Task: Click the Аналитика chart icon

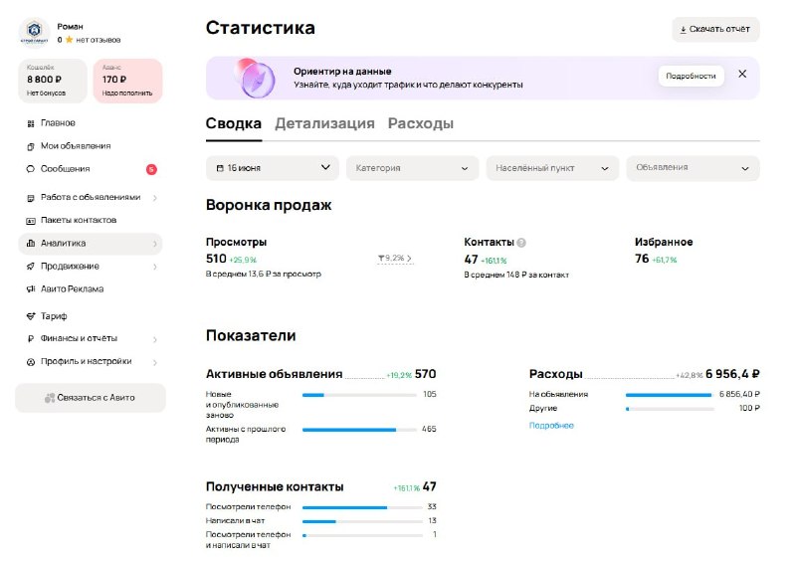Action: pyautogui.click(x=31, y=243)
